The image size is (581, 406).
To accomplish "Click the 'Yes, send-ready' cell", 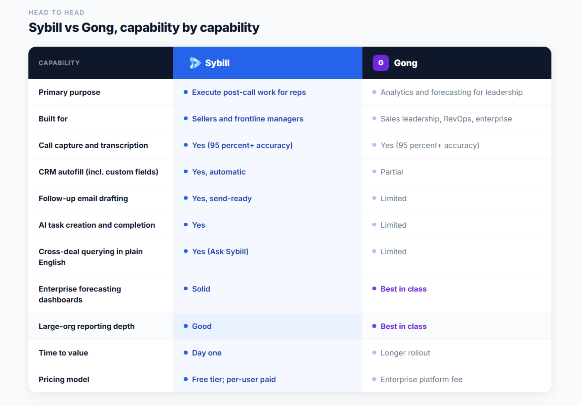I will pyautogui.click(x=222, y=199).
